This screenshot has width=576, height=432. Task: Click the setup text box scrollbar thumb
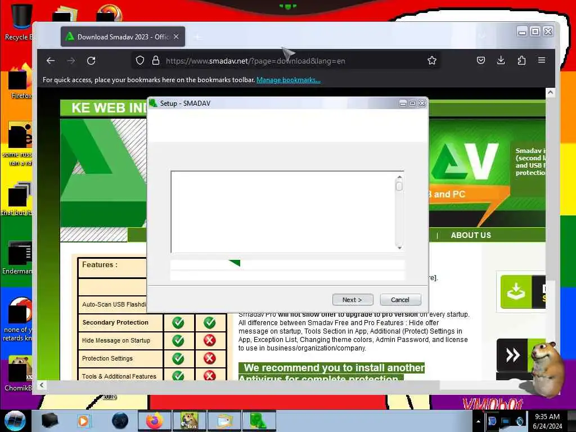399,186
